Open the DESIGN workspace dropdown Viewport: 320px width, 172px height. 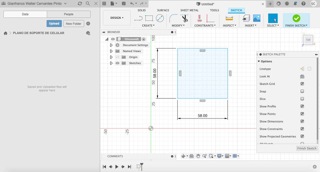tap(117, 18)
